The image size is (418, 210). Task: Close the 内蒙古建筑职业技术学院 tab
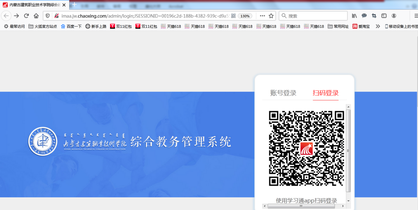click(64, 5)
